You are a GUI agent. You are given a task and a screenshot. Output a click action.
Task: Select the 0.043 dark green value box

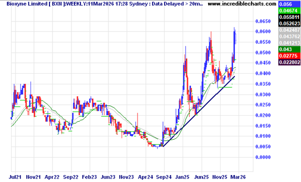click(x=289, y=49)
